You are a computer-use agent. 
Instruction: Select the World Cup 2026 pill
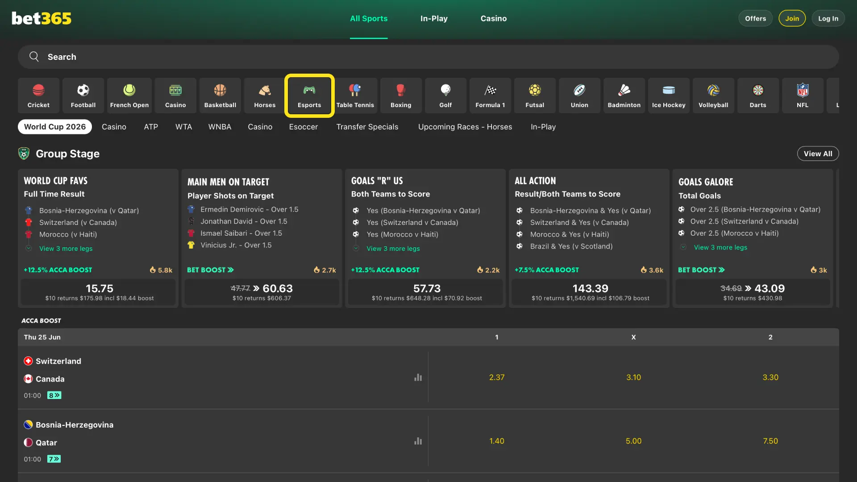pyautogui.click(x=55, y=127)
